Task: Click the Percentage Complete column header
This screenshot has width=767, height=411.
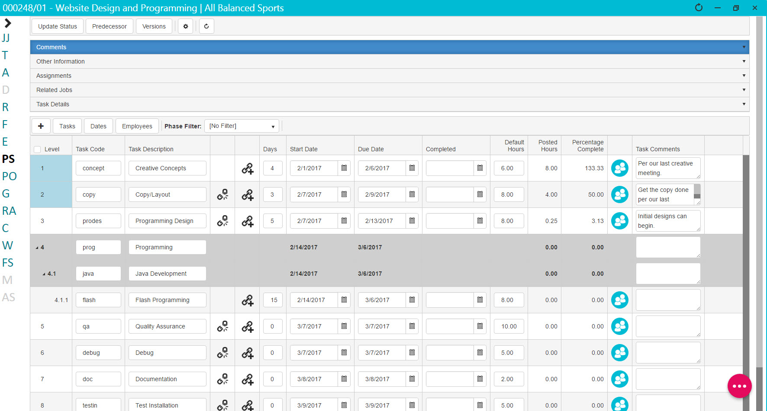Action: (x=588, y=146)
